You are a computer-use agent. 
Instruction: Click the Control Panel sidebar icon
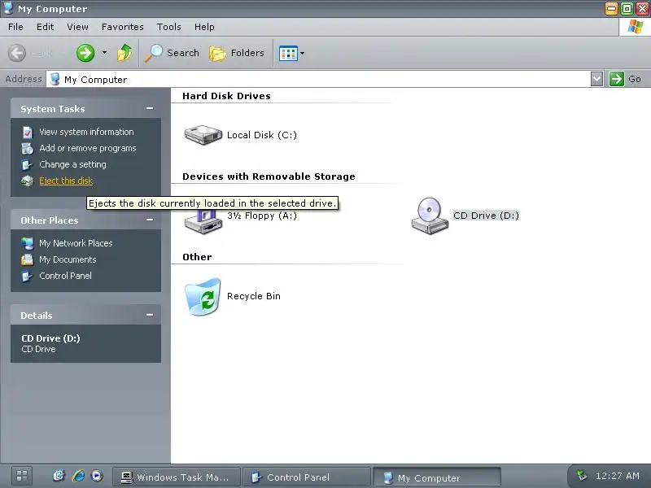28,276
